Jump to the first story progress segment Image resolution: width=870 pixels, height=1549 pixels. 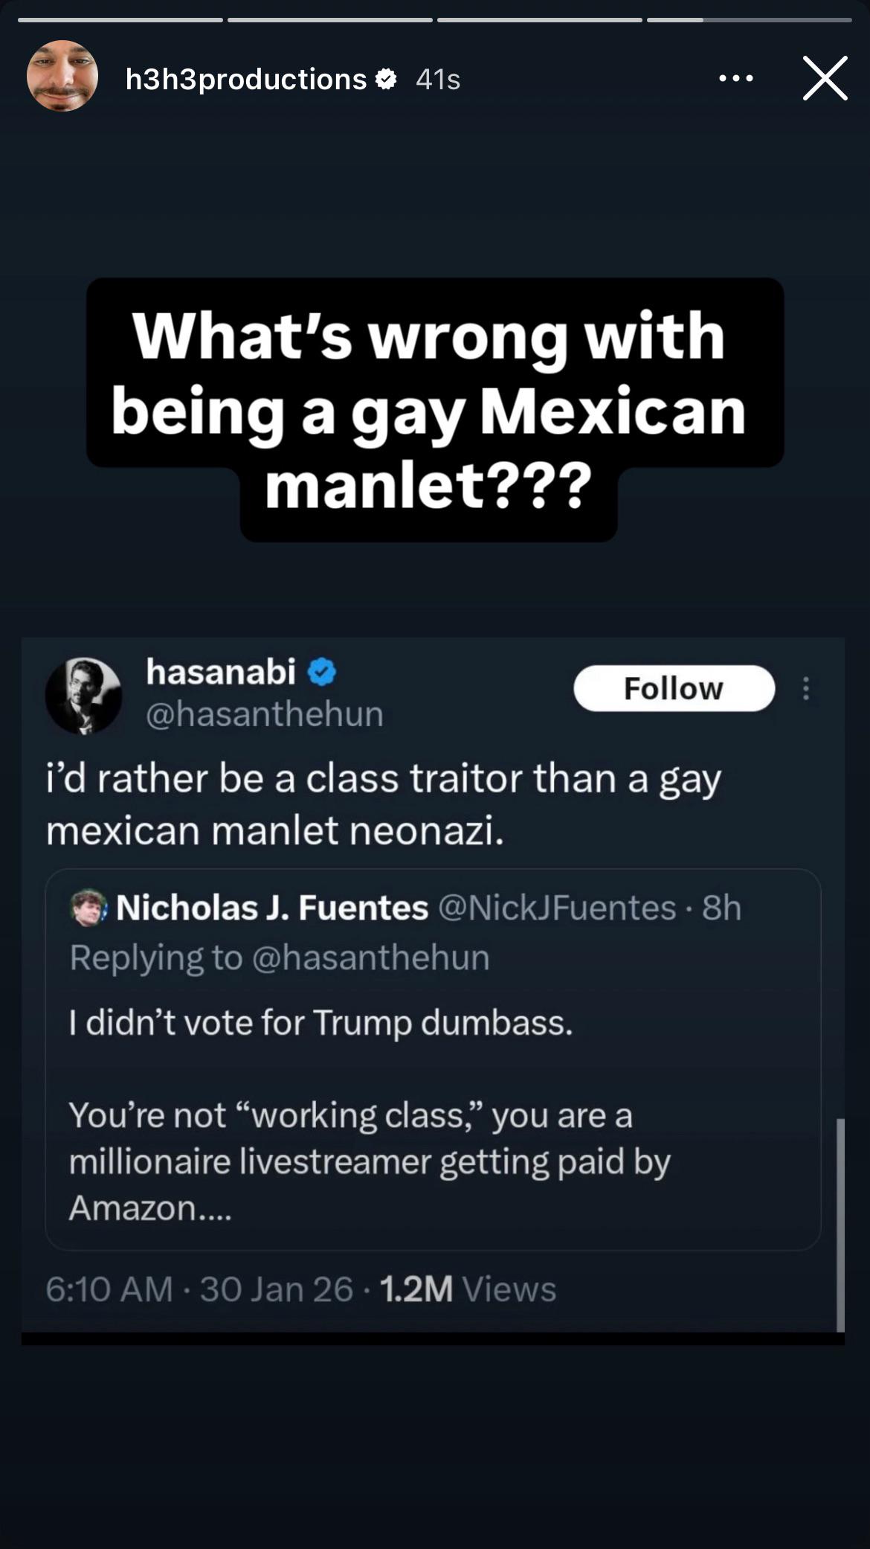click(x=120, y=20)
